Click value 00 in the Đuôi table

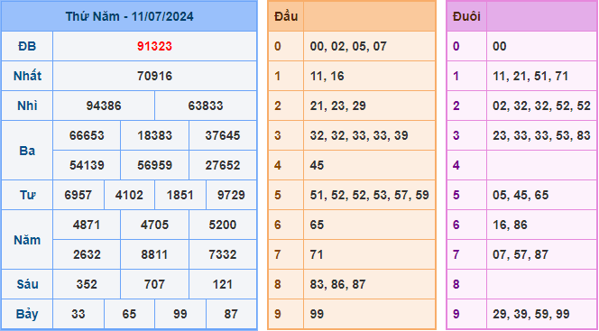pos(500,46)
